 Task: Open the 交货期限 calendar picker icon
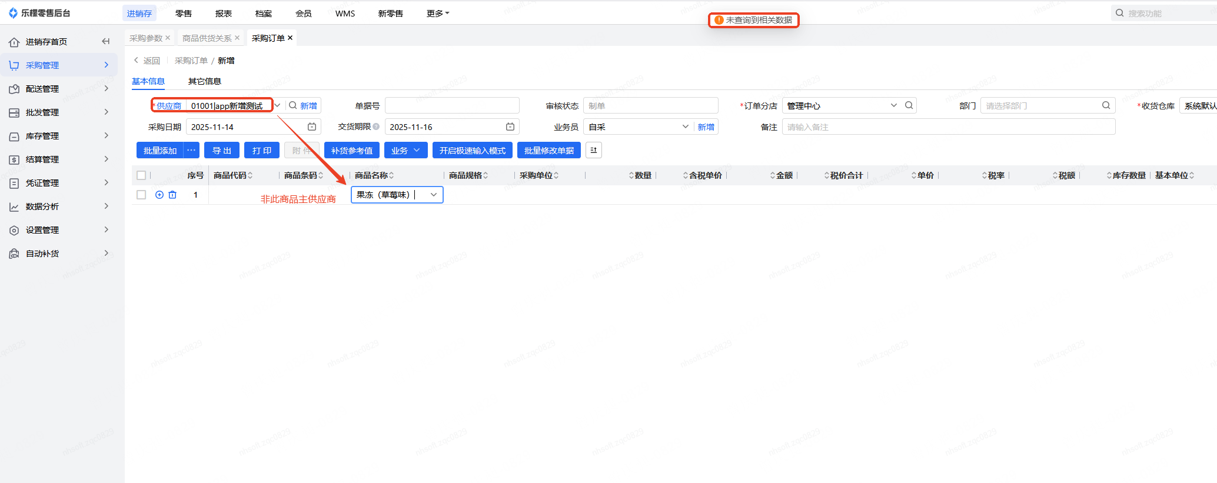510,126
